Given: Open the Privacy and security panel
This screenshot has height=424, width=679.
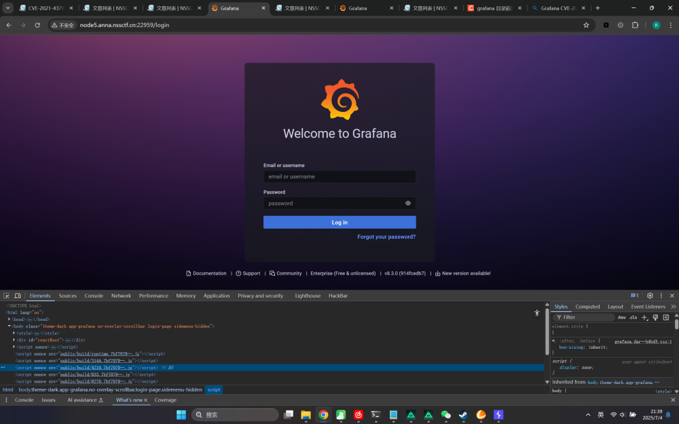Looking at the screenshot, I should 260,296.
